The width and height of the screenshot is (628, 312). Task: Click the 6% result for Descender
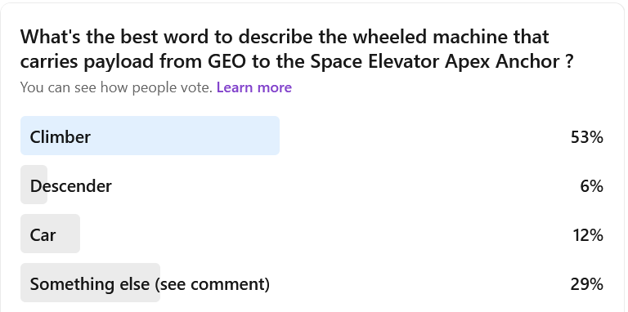coord(591,186)
